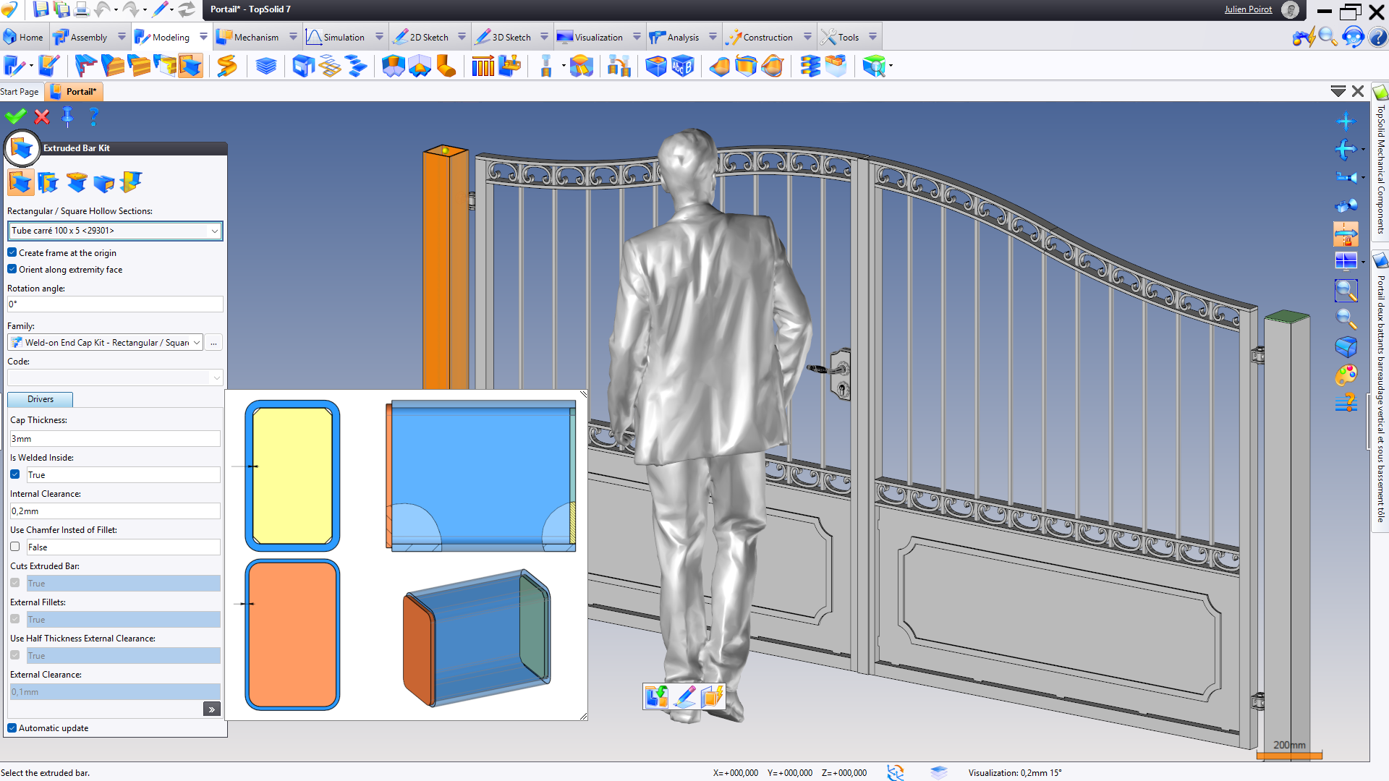The width and height of the screenshot is (1389, 781).
Task: Toggle Orient along extremity face checkbox
Action: tap(12, 269)
